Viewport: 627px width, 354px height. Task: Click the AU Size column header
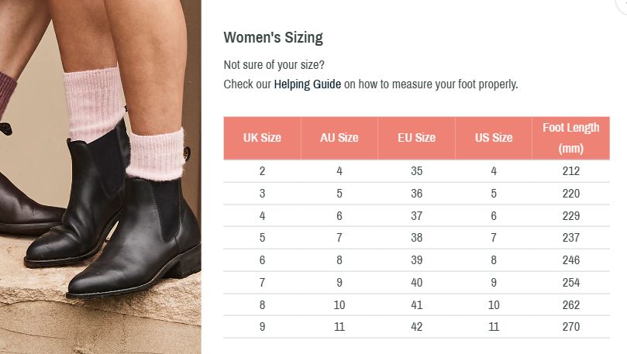pos(339,138)
